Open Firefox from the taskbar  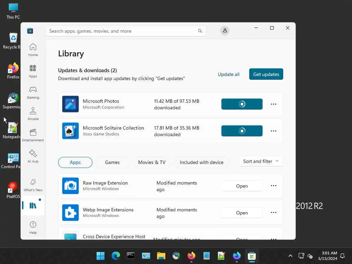click(191, 256)
